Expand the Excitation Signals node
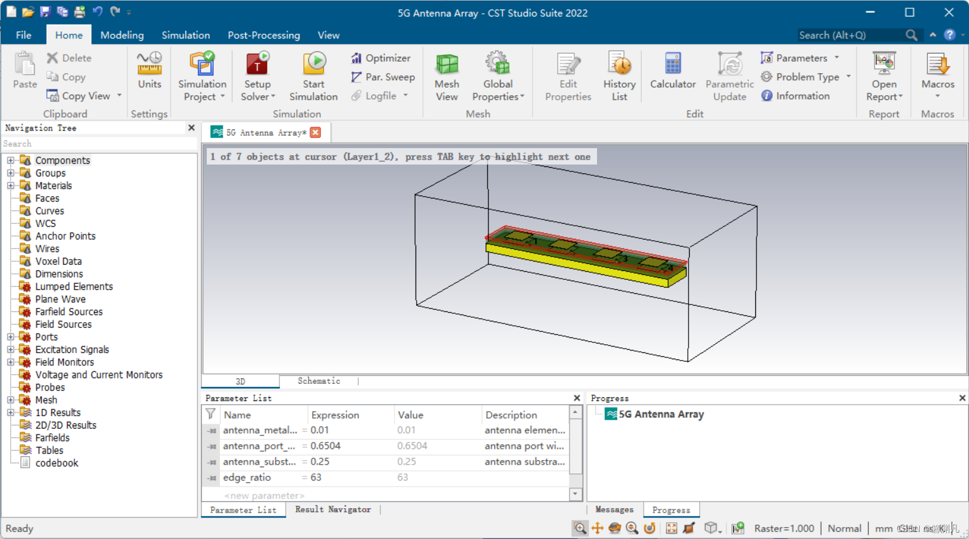The height and width of the screenshot is (539, 969). [x=11, y=349]
